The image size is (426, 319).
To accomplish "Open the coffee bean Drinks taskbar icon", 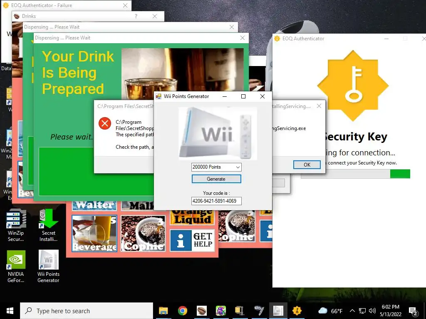I will point(202,311).
